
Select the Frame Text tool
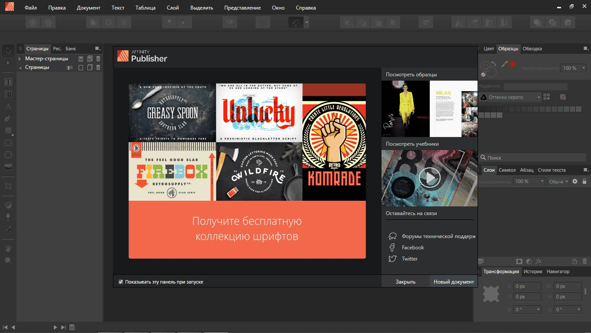pyautogui.click(x=8, y=82)
